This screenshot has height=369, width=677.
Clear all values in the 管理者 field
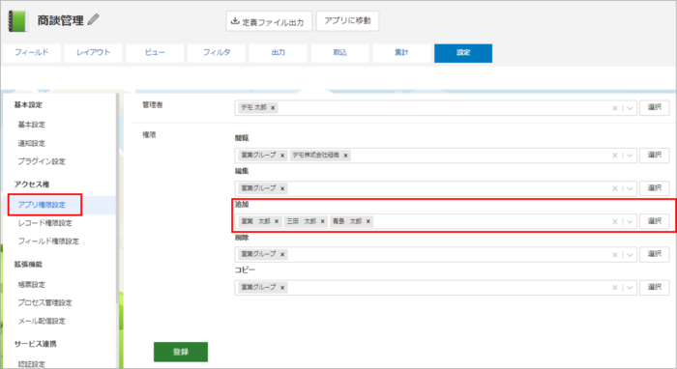pos(614,108)
